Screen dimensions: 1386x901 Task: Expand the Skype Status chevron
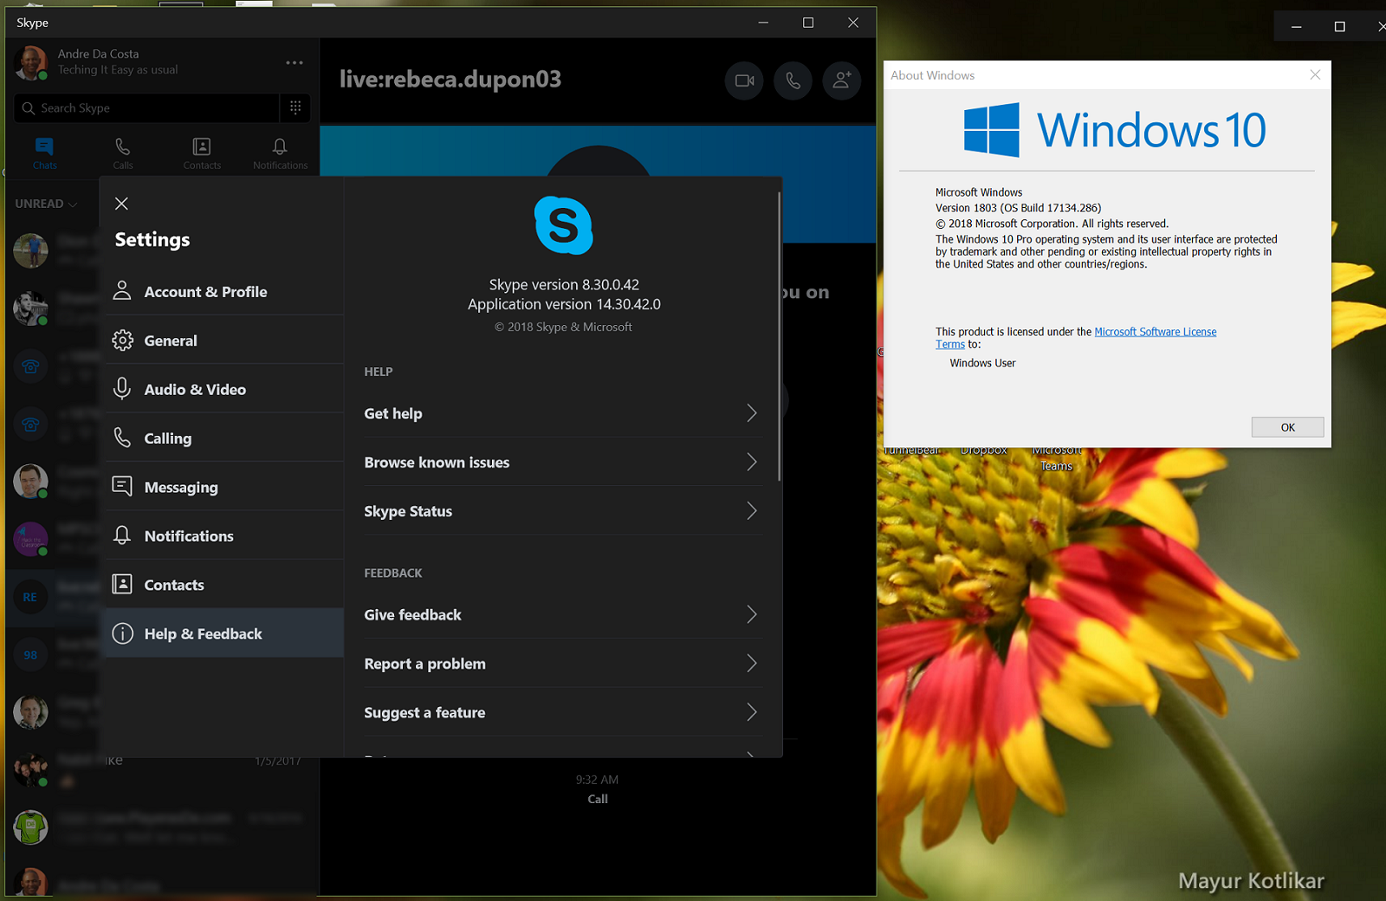click(751, 511)
